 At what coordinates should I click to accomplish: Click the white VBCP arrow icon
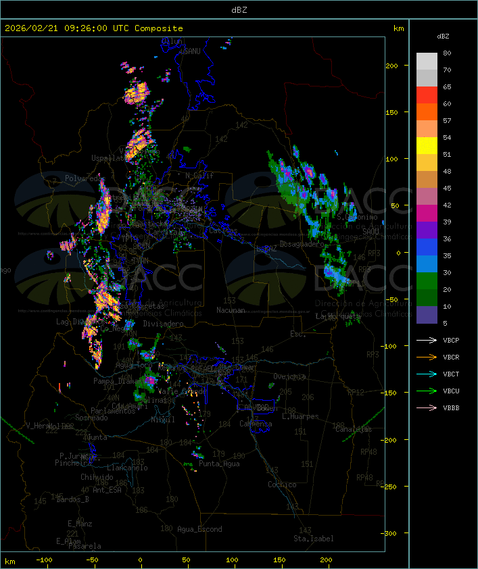click(427, 340)
